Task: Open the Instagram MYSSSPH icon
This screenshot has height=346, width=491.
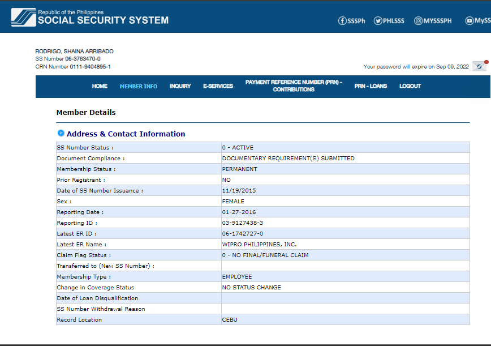Action: [419, 21]
